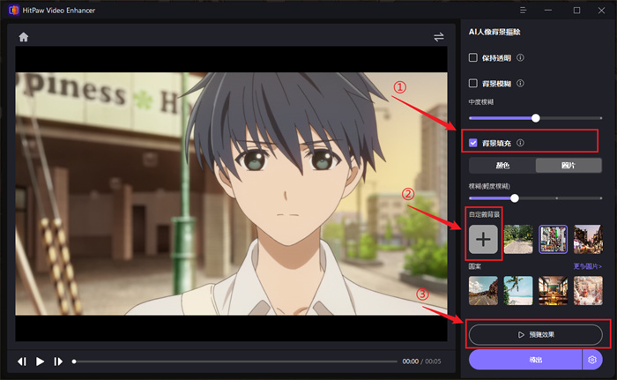
Task: Click info icon next to 保持透明
Action: click(x=520, y=58)
